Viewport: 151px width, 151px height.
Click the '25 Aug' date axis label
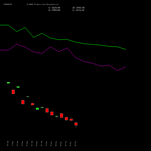(x=37, y=143)
